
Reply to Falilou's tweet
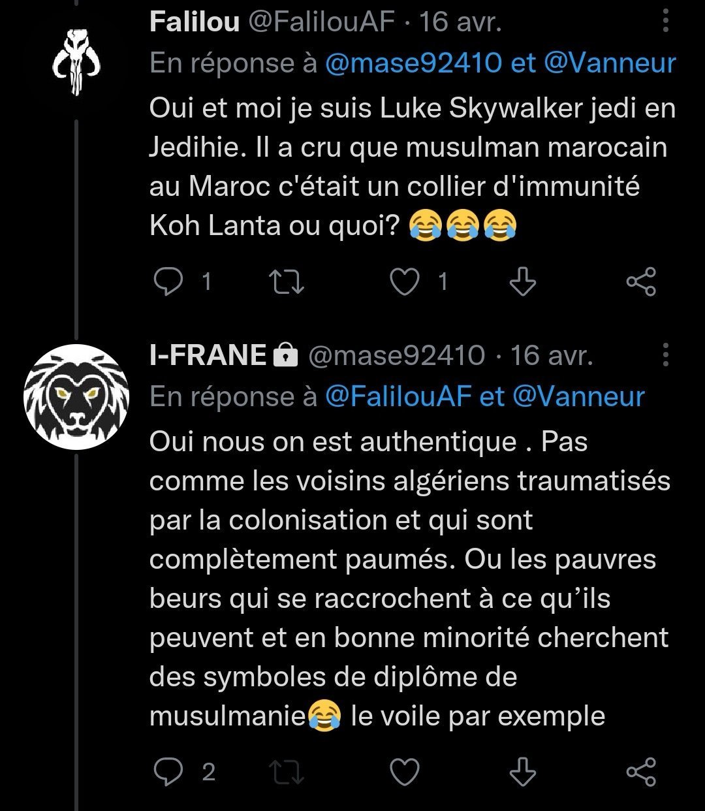pyautogui.click(x=169, y=281)
